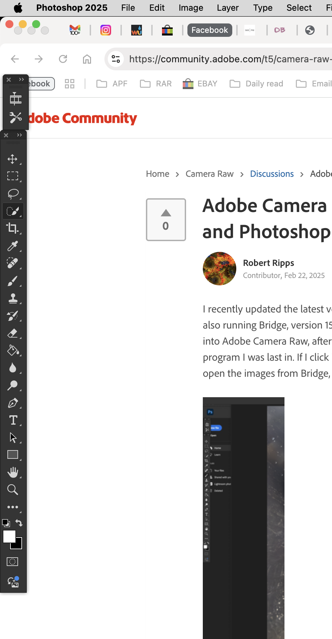Screen dimensions: 332x639
Task: Select the Pen tool
Action: 12,403
